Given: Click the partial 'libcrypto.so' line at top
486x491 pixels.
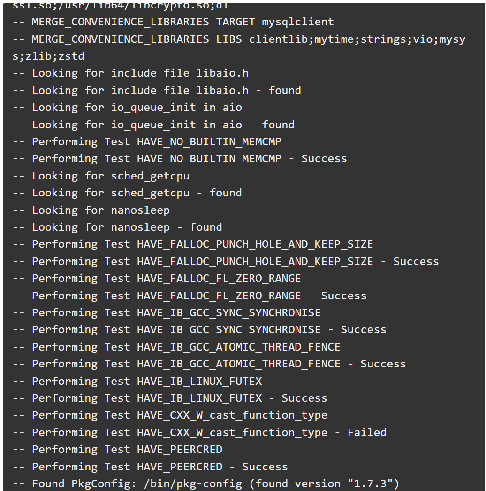Looking at the screenshot, I should pos(121,6).
